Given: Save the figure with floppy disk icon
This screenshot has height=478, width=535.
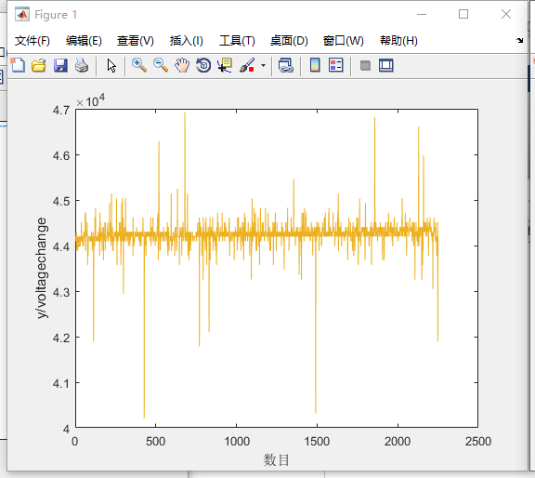Looking at the screenshot, I should tap(60, 65).
